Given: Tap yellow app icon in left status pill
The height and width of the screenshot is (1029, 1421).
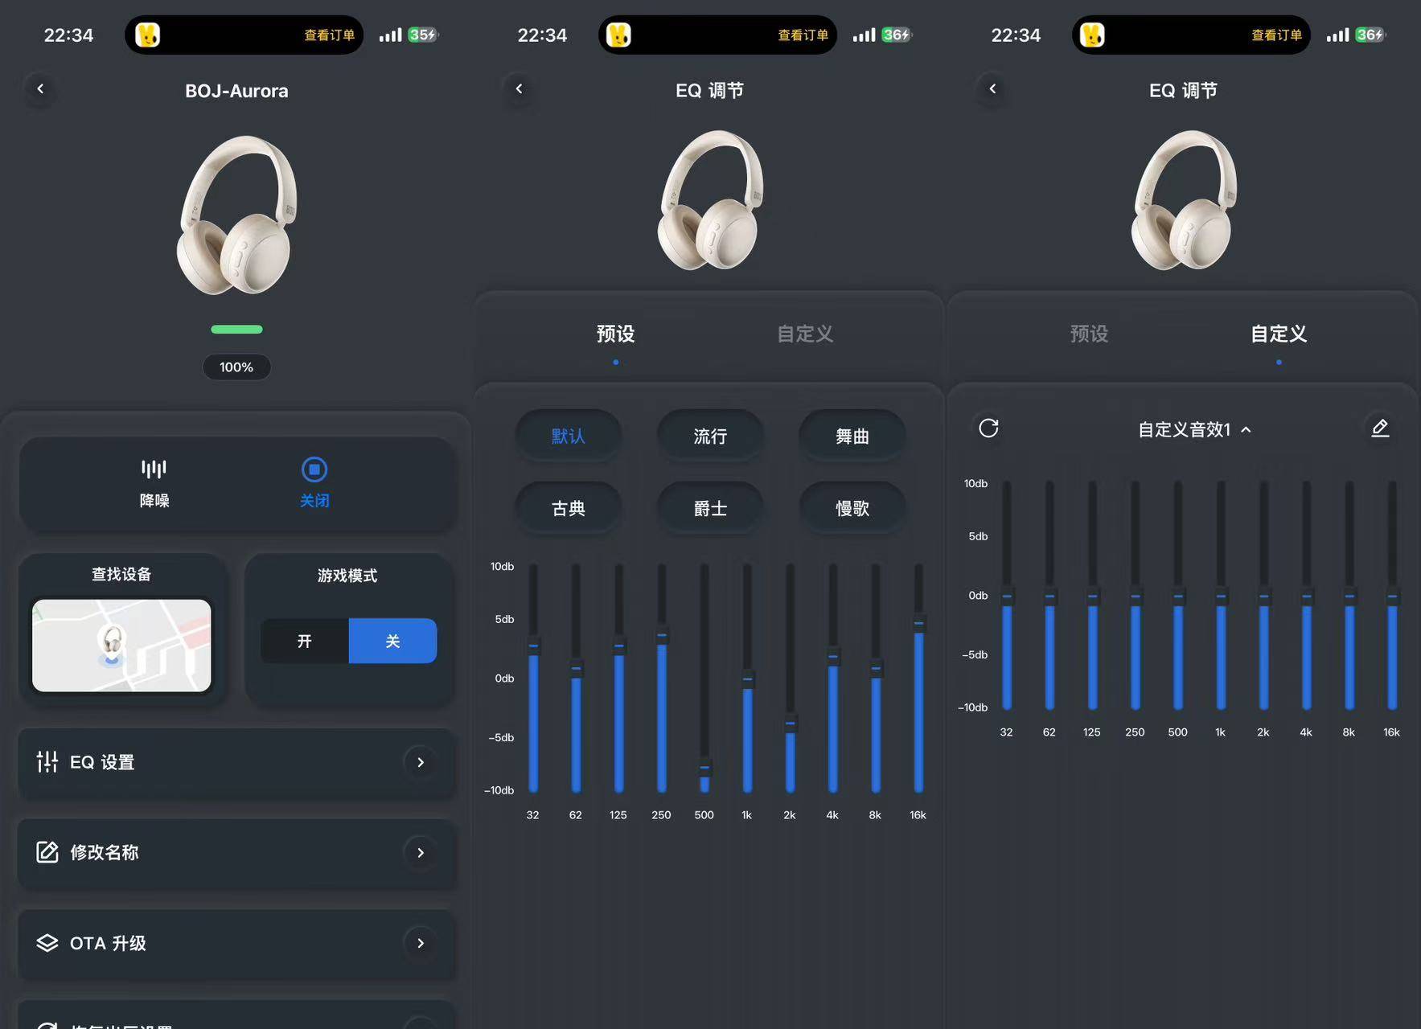Looking at the screenshot, I should [x=148, y=35].
